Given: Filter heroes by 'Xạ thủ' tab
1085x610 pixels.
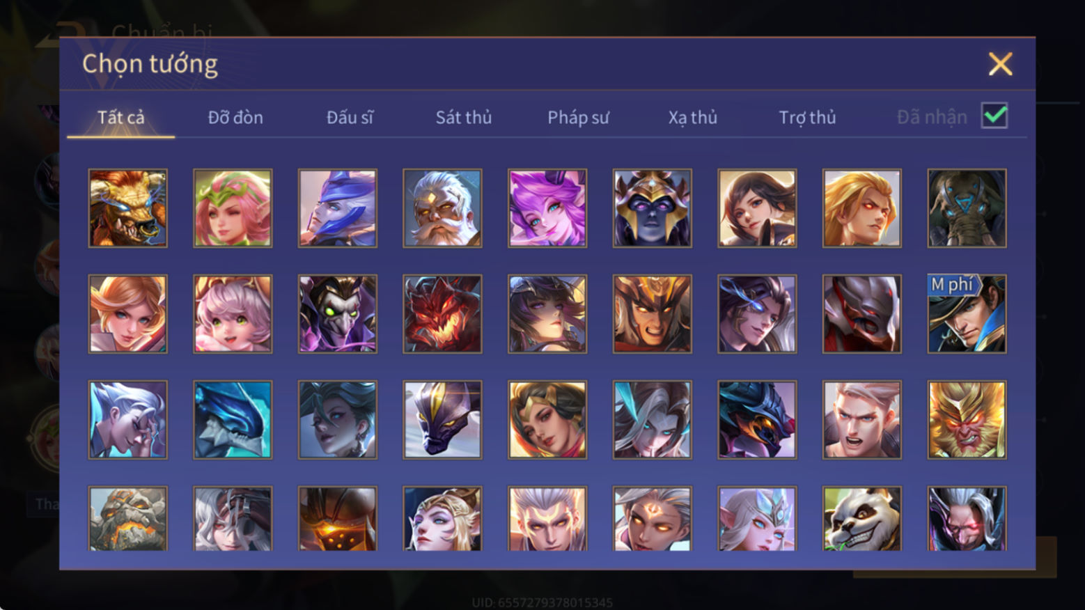Looking at the screenshot, I should coord(693,117).
